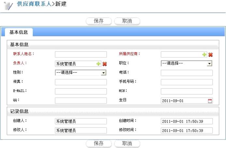Open the 性别 dropdown
The width and height of the screenshot is (226, 148).
[x=81, y=73]
